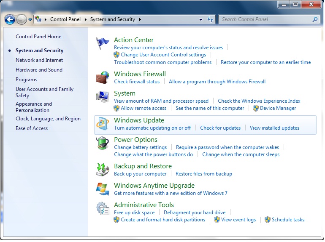Image resolution: width=325 pixels, height=242 pixels.
Task: Click the System monitor icon
Action: pyautogui.click(x=103, y=97)
